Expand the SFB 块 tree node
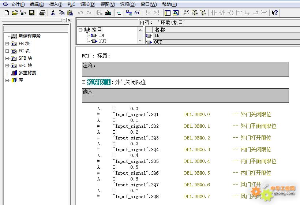The width and height of the screenshot is (300, 205). click(x=7, y=58)
